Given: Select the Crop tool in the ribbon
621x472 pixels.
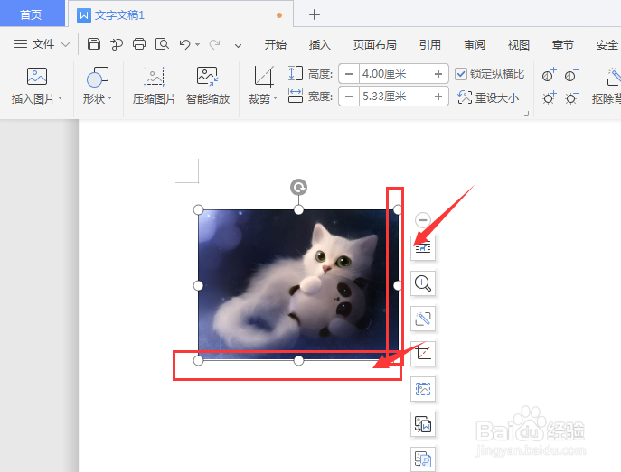Looking at the screenshot, I should [x=263, y=77].
